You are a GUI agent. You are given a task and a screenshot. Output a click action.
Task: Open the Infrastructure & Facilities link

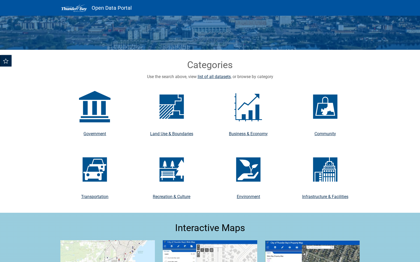coord(325,196)
